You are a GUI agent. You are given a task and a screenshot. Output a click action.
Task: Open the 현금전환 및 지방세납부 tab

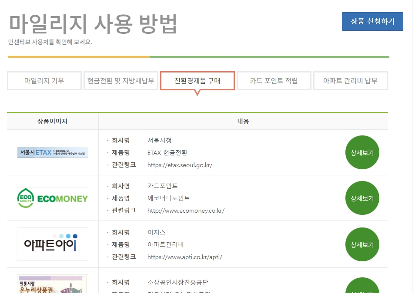coord(121,81)
